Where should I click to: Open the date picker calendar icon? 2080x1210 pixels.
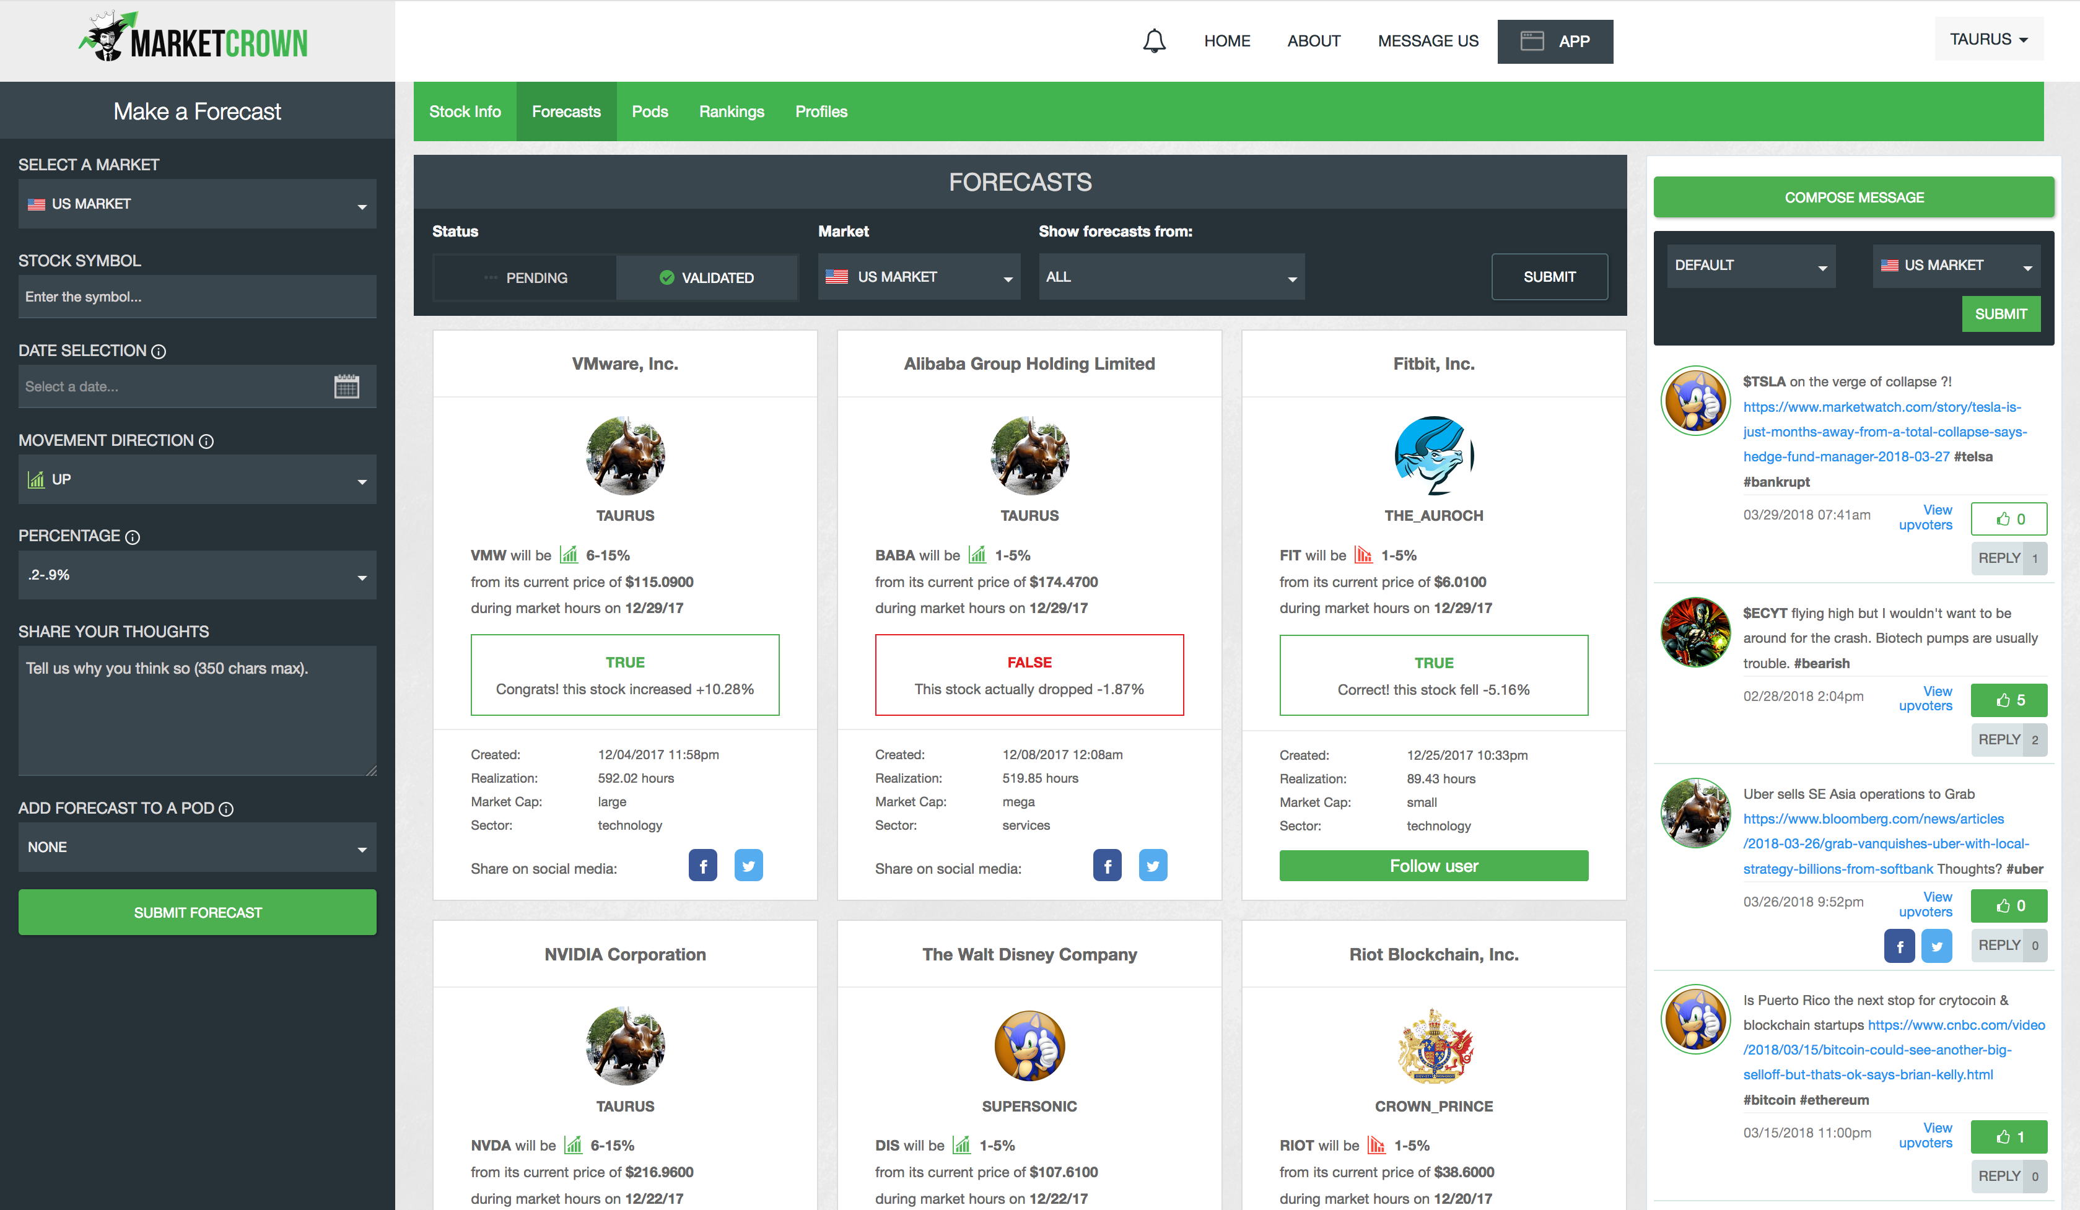(347, 386)
